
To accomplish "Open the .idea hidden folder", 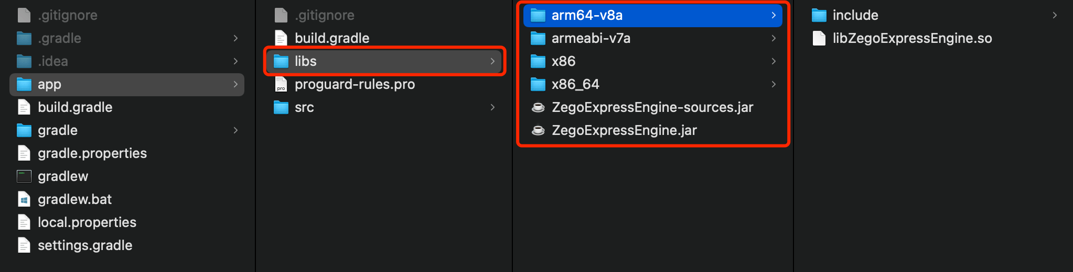I will (53, 61).
